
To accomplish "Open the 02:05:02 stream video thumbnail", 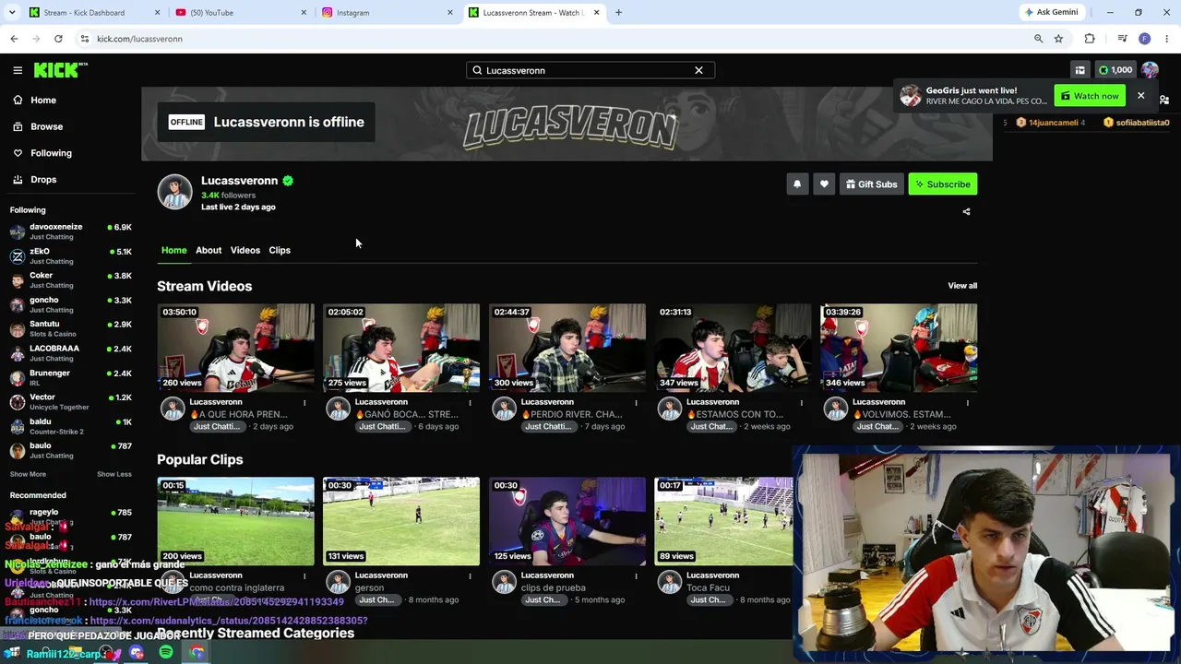I will [401, 348].
